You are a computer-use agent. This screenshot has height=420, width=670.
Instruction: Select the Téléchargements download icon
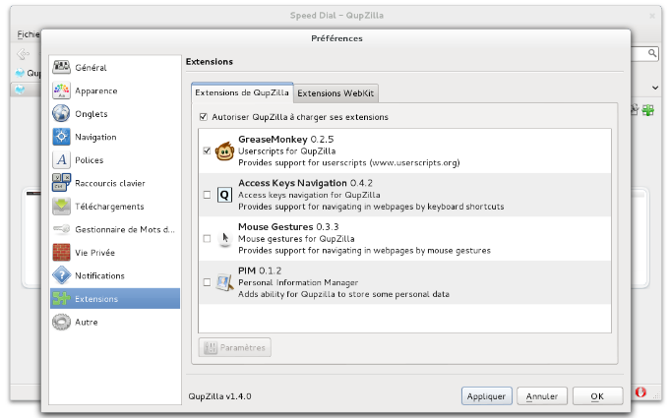(x=62, y=207)
